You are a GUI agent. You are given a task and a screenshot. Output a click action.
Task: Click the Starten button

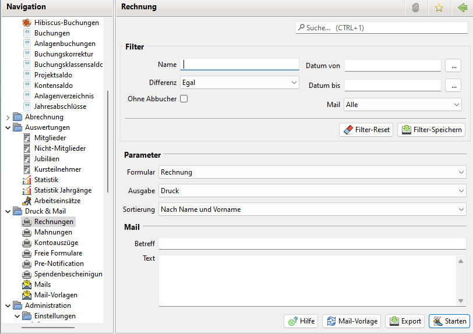(449, 321)
